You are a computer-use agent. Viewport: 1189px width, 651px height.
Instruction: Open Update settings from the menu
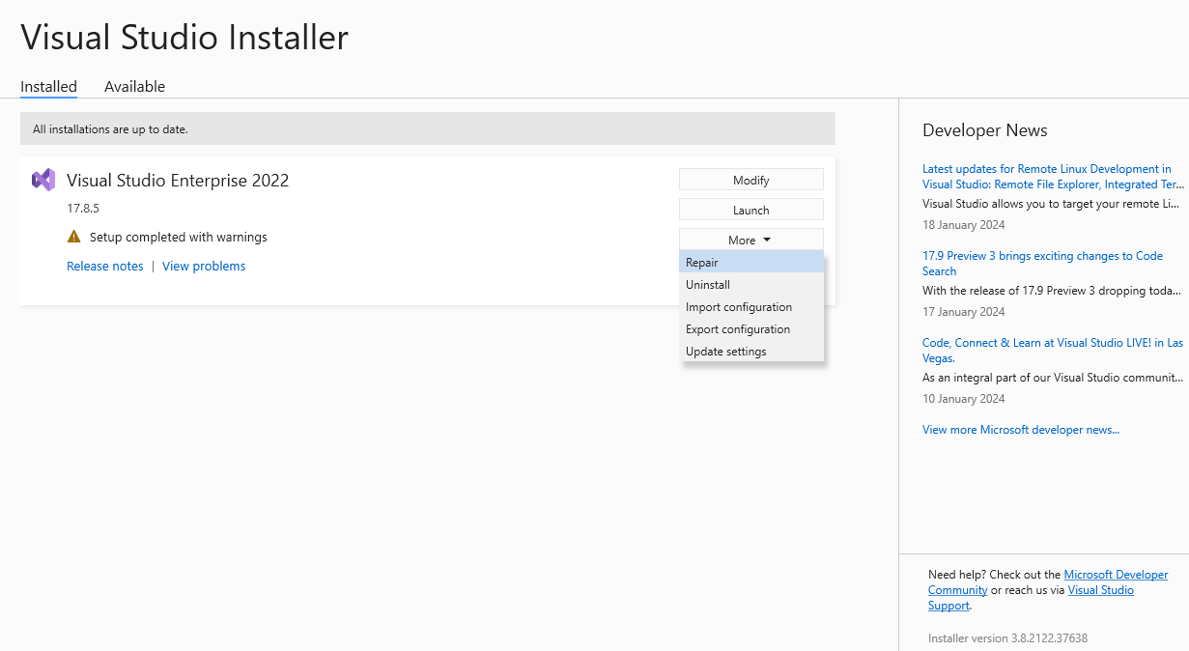pos(751,351)
